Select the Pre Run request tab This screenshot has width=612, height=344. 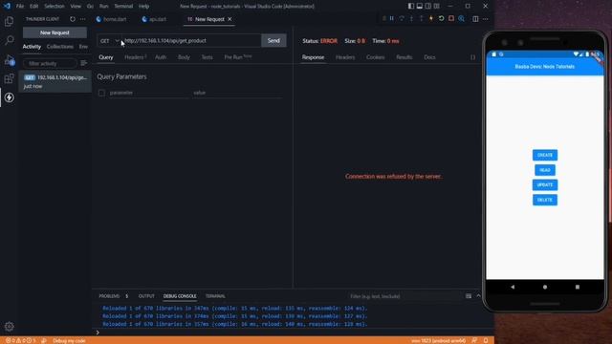coord(238,57)
